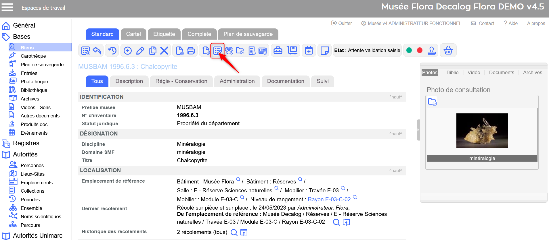The height and width of the screenshot is (240, 549).
Task: Open the hamburger menu at top left
Action: click(7, 7)
